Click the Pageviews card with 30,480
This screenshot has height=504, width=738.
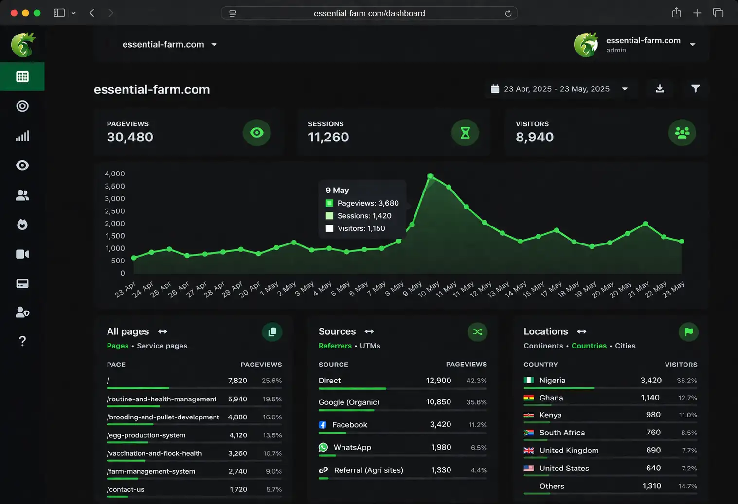189,132
